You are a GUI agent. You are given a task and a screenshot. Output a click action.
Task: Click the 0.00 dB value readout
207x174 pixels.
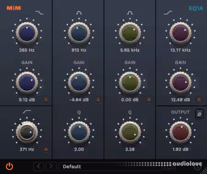point(130,100)
